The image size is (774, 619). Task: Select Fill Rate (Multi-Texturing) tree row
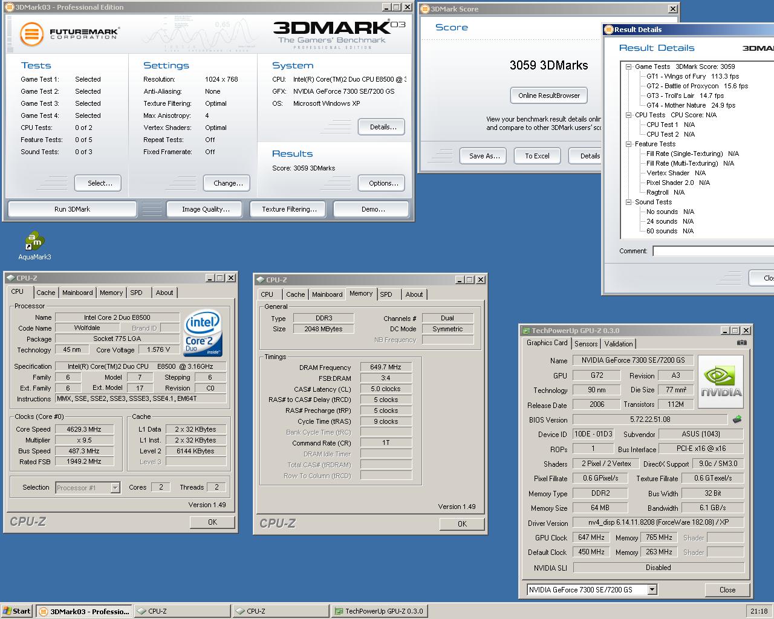coord(690,163)
